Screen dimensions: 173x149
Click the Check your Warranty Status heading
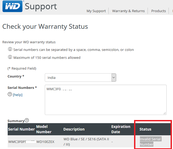point(45,27)
